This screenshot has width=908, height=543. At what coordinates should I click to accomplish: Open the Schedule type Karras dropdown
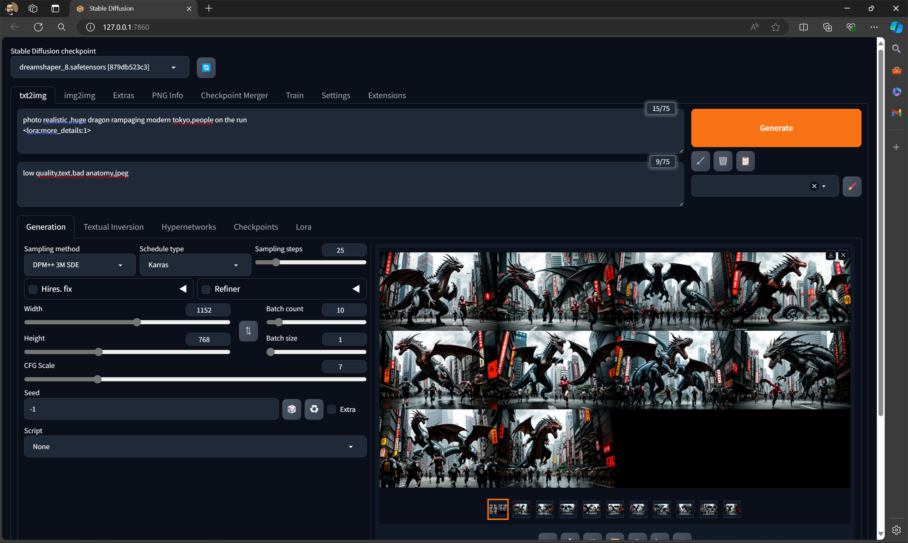tap(195, 265)
